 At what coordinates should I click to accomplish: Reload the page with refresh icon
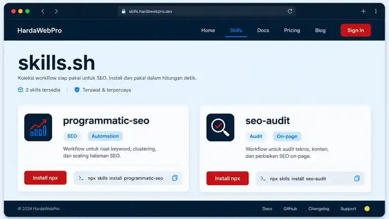290,11
